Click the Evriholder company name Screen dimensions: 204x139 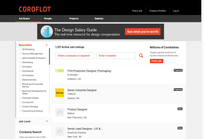72,75
